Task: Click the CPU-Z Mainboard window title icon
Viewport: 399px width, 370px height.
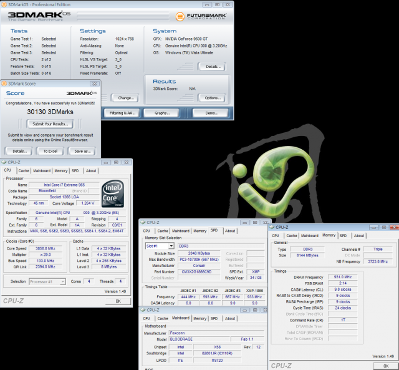Action: 143,310
